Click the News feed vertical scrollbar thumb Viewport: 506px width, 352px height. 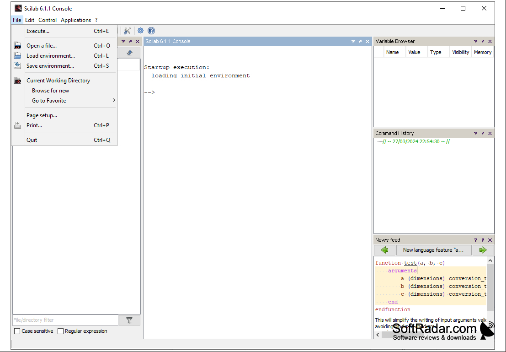pos(490,287)
